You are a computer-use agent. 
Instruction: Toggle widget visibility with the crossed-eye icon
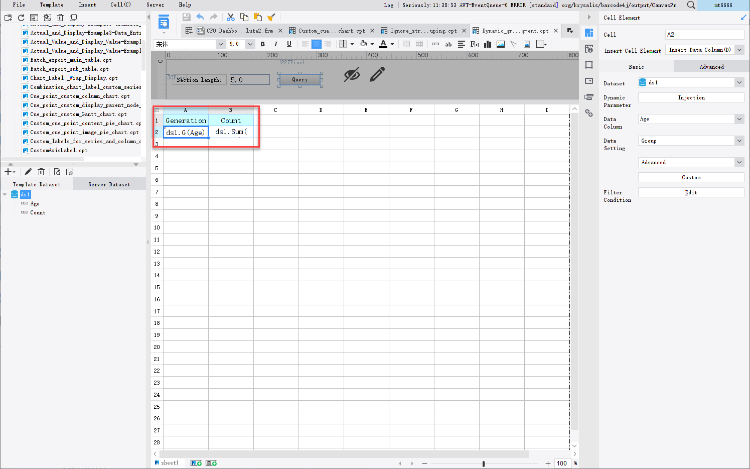pyautogui.click(x=353, y=74)
